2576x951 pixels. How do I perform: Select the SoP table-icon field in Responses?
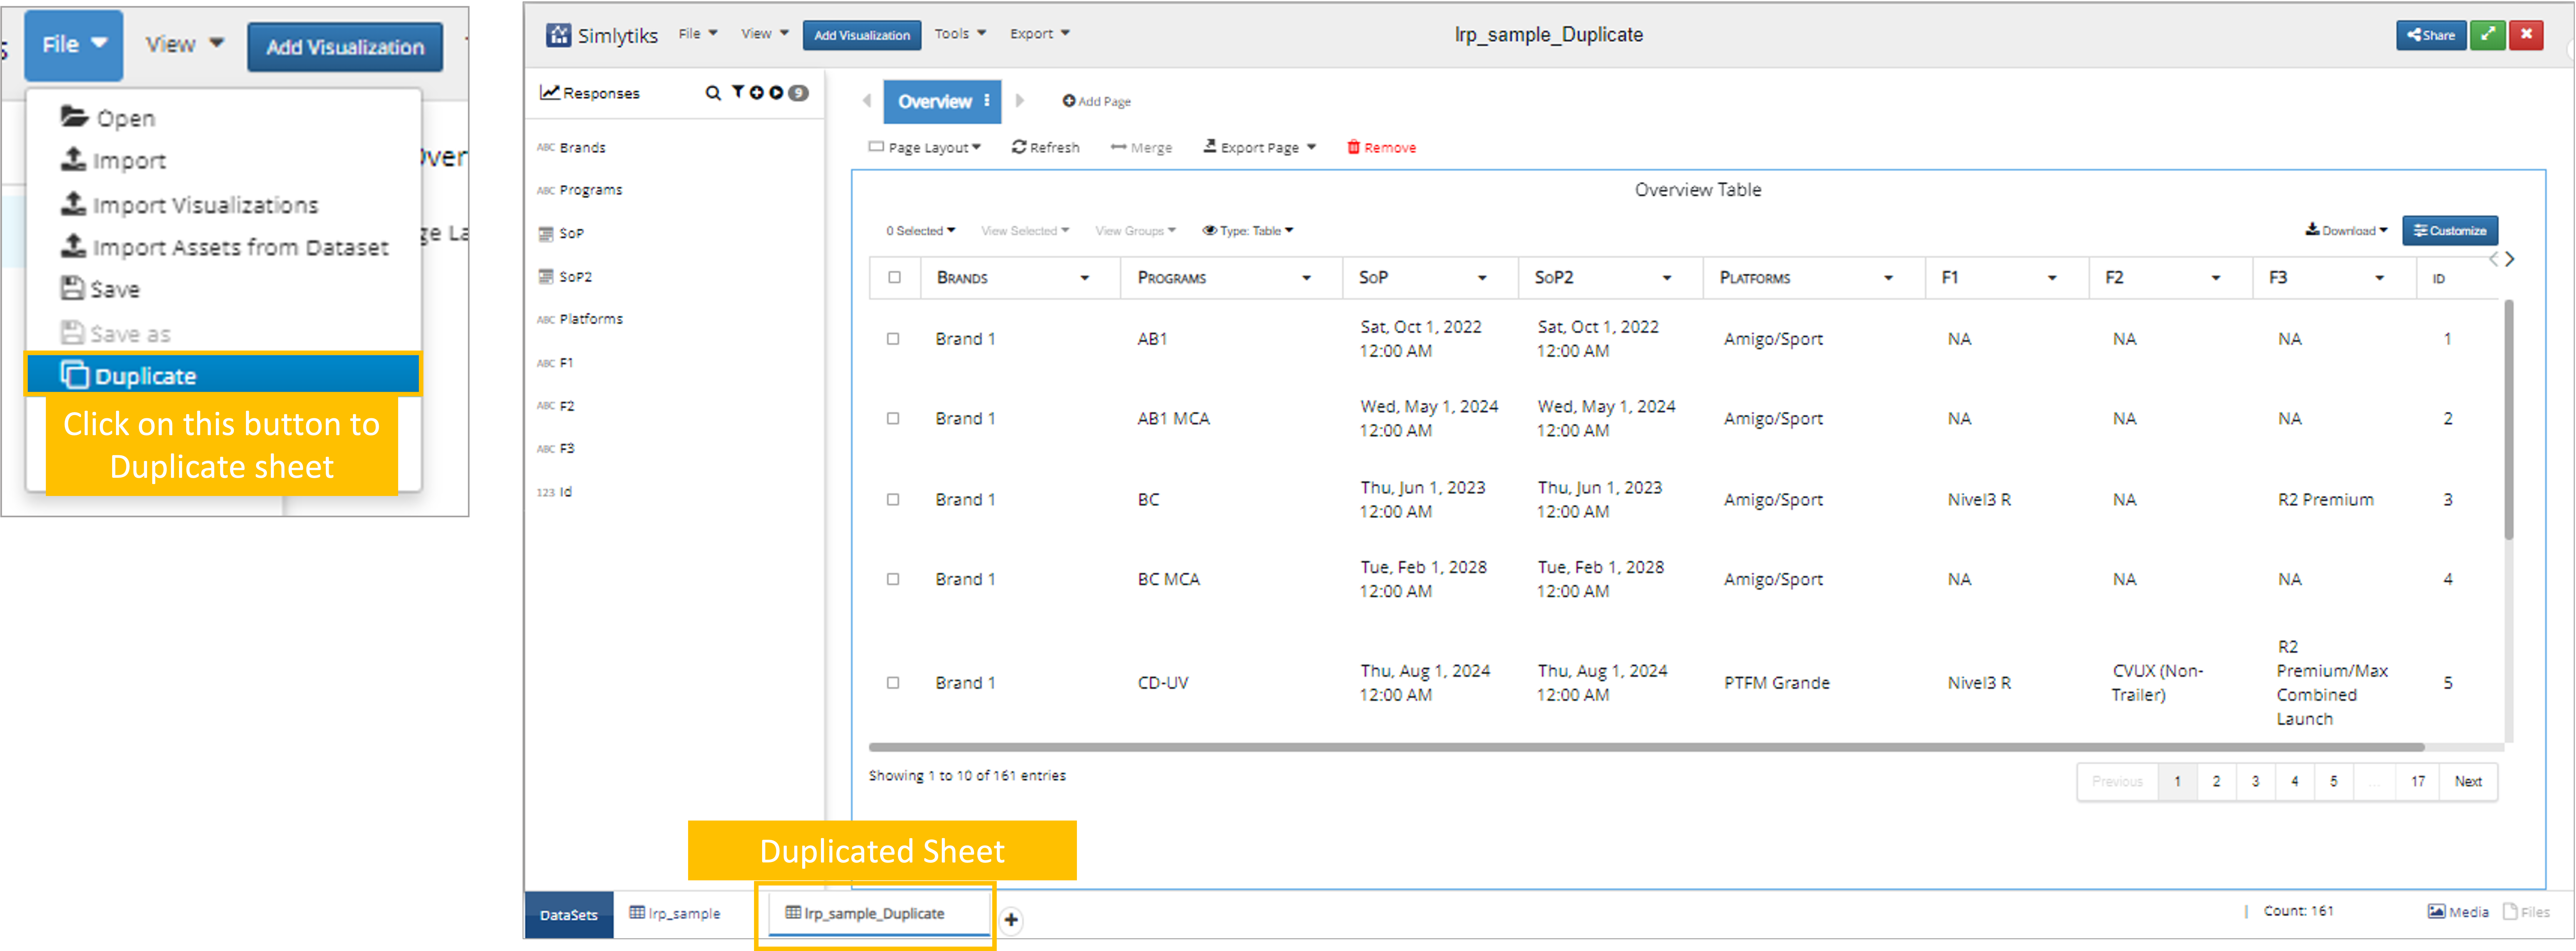561,234
